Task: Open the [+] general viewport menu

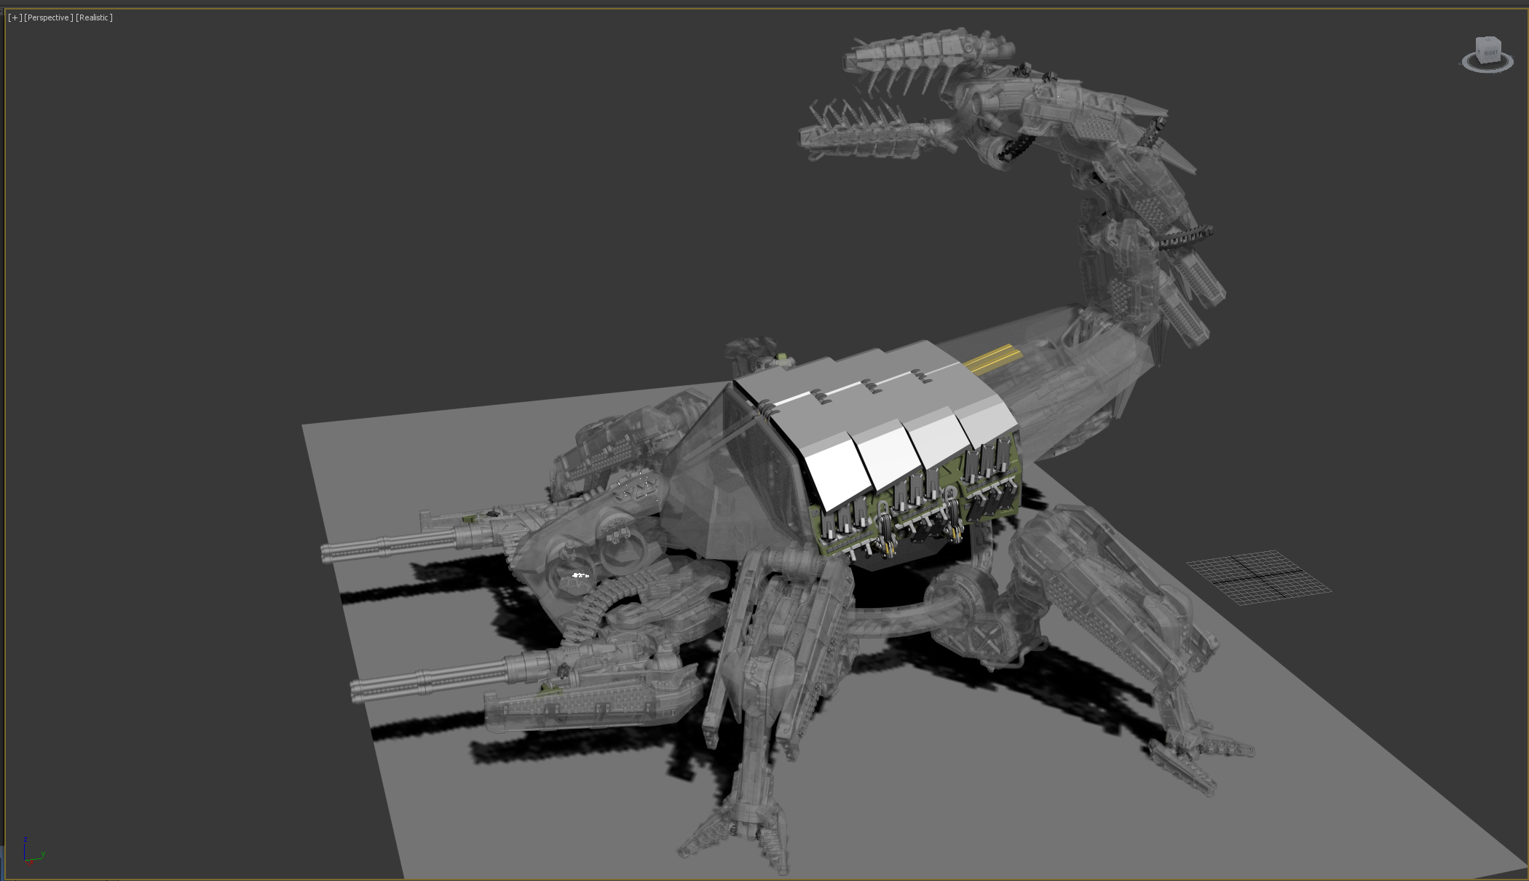Action: 15,17
